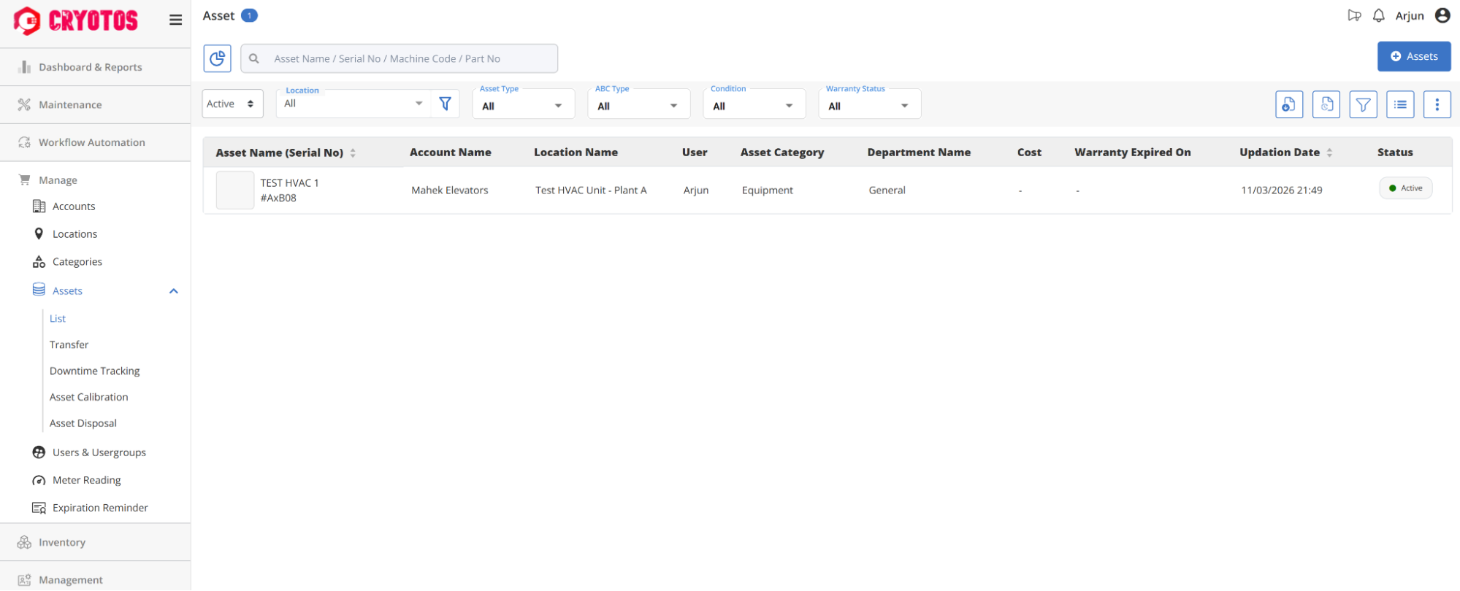Click the announcements megaphone icon

pos(1354,16)
